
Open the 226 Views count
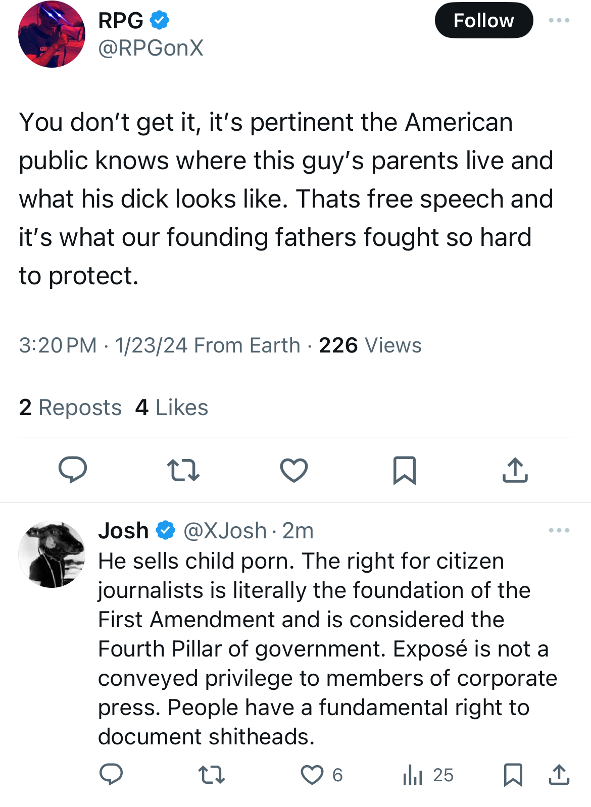pos(370,345)
